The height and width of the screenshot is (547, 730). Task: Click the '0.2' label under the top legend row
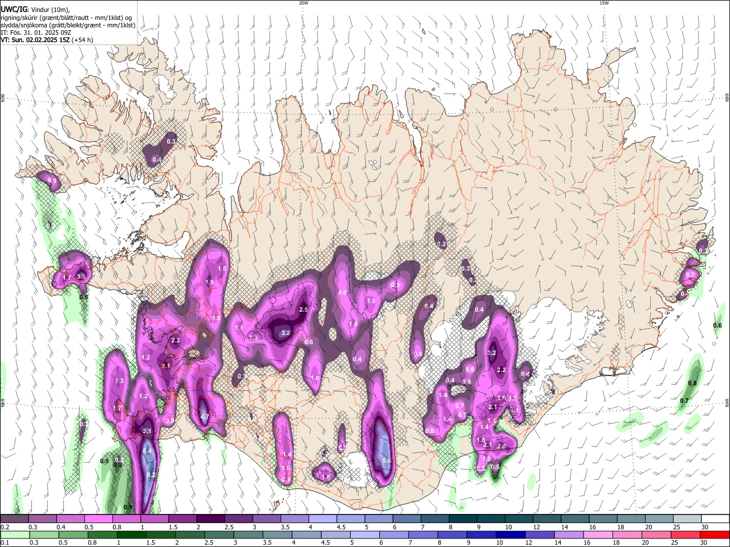[4, 527]
